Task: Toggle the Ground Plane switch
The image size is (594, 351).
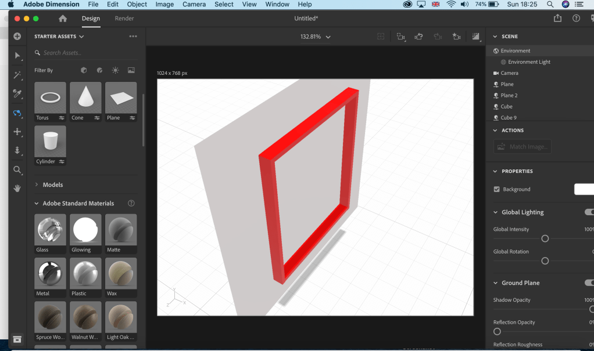Action: (x=589, y=283)
